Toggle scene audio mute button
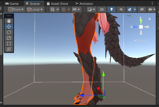This screenshot has width=159, height=107. point(121,9)
